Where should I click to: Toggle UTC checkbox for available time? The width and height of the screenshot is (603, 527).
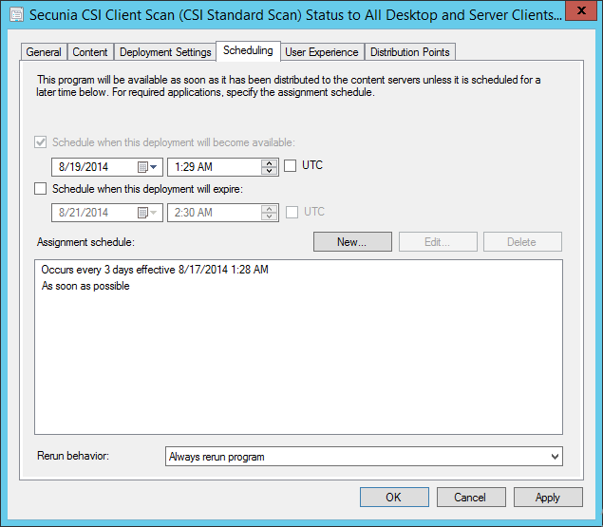[291, 166]
